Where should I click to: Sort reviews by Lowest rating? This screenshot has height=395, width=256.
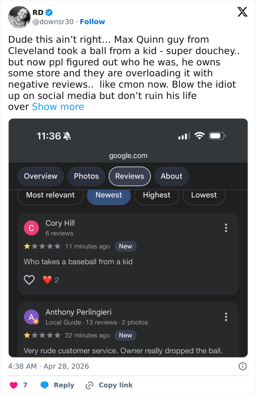click(204, 195)
